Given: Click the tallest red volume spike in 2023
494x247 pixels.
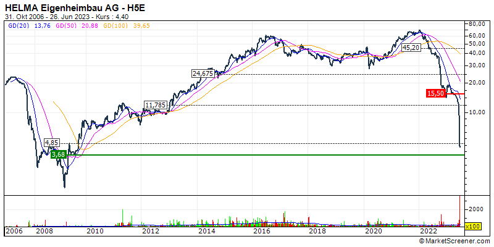Looking at the screenshot, I should (x=460, y=211).
